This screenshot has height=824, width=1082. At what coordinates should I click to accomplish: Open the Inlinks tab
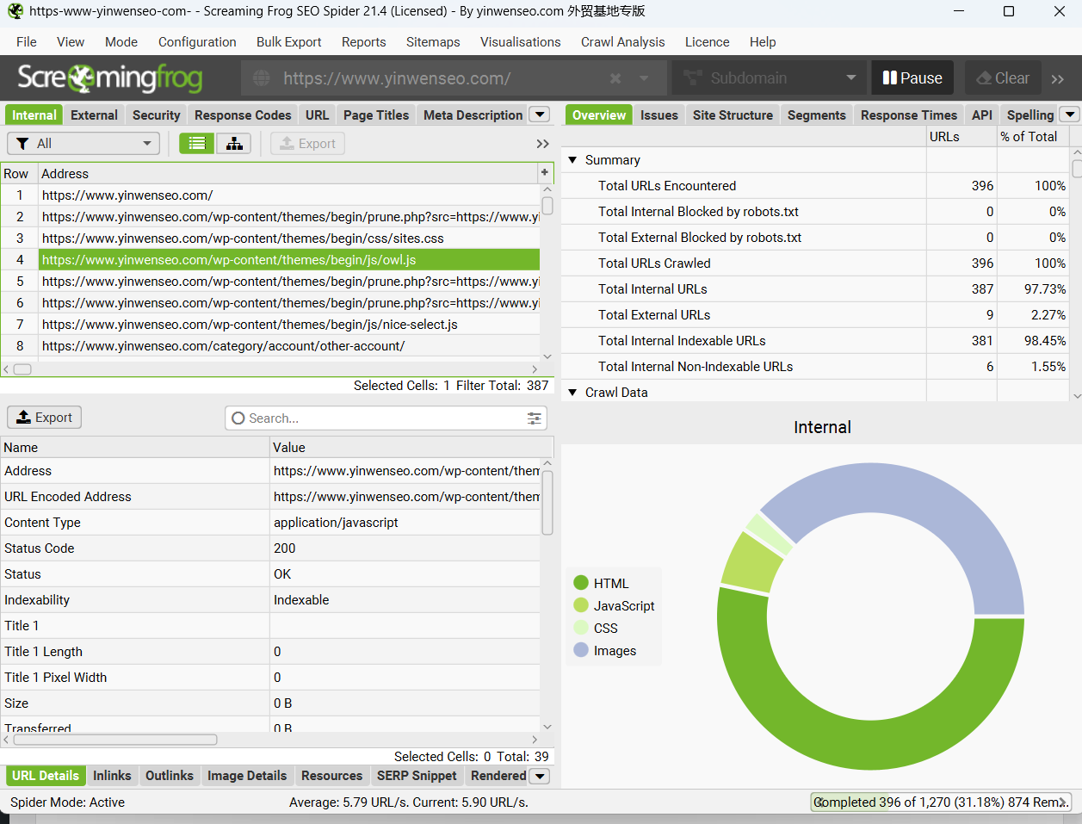(112, 776)
